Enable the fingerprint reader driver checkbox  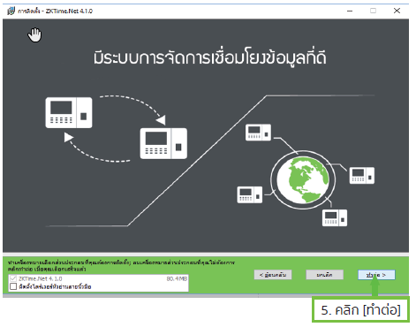(x=13, y=286)
